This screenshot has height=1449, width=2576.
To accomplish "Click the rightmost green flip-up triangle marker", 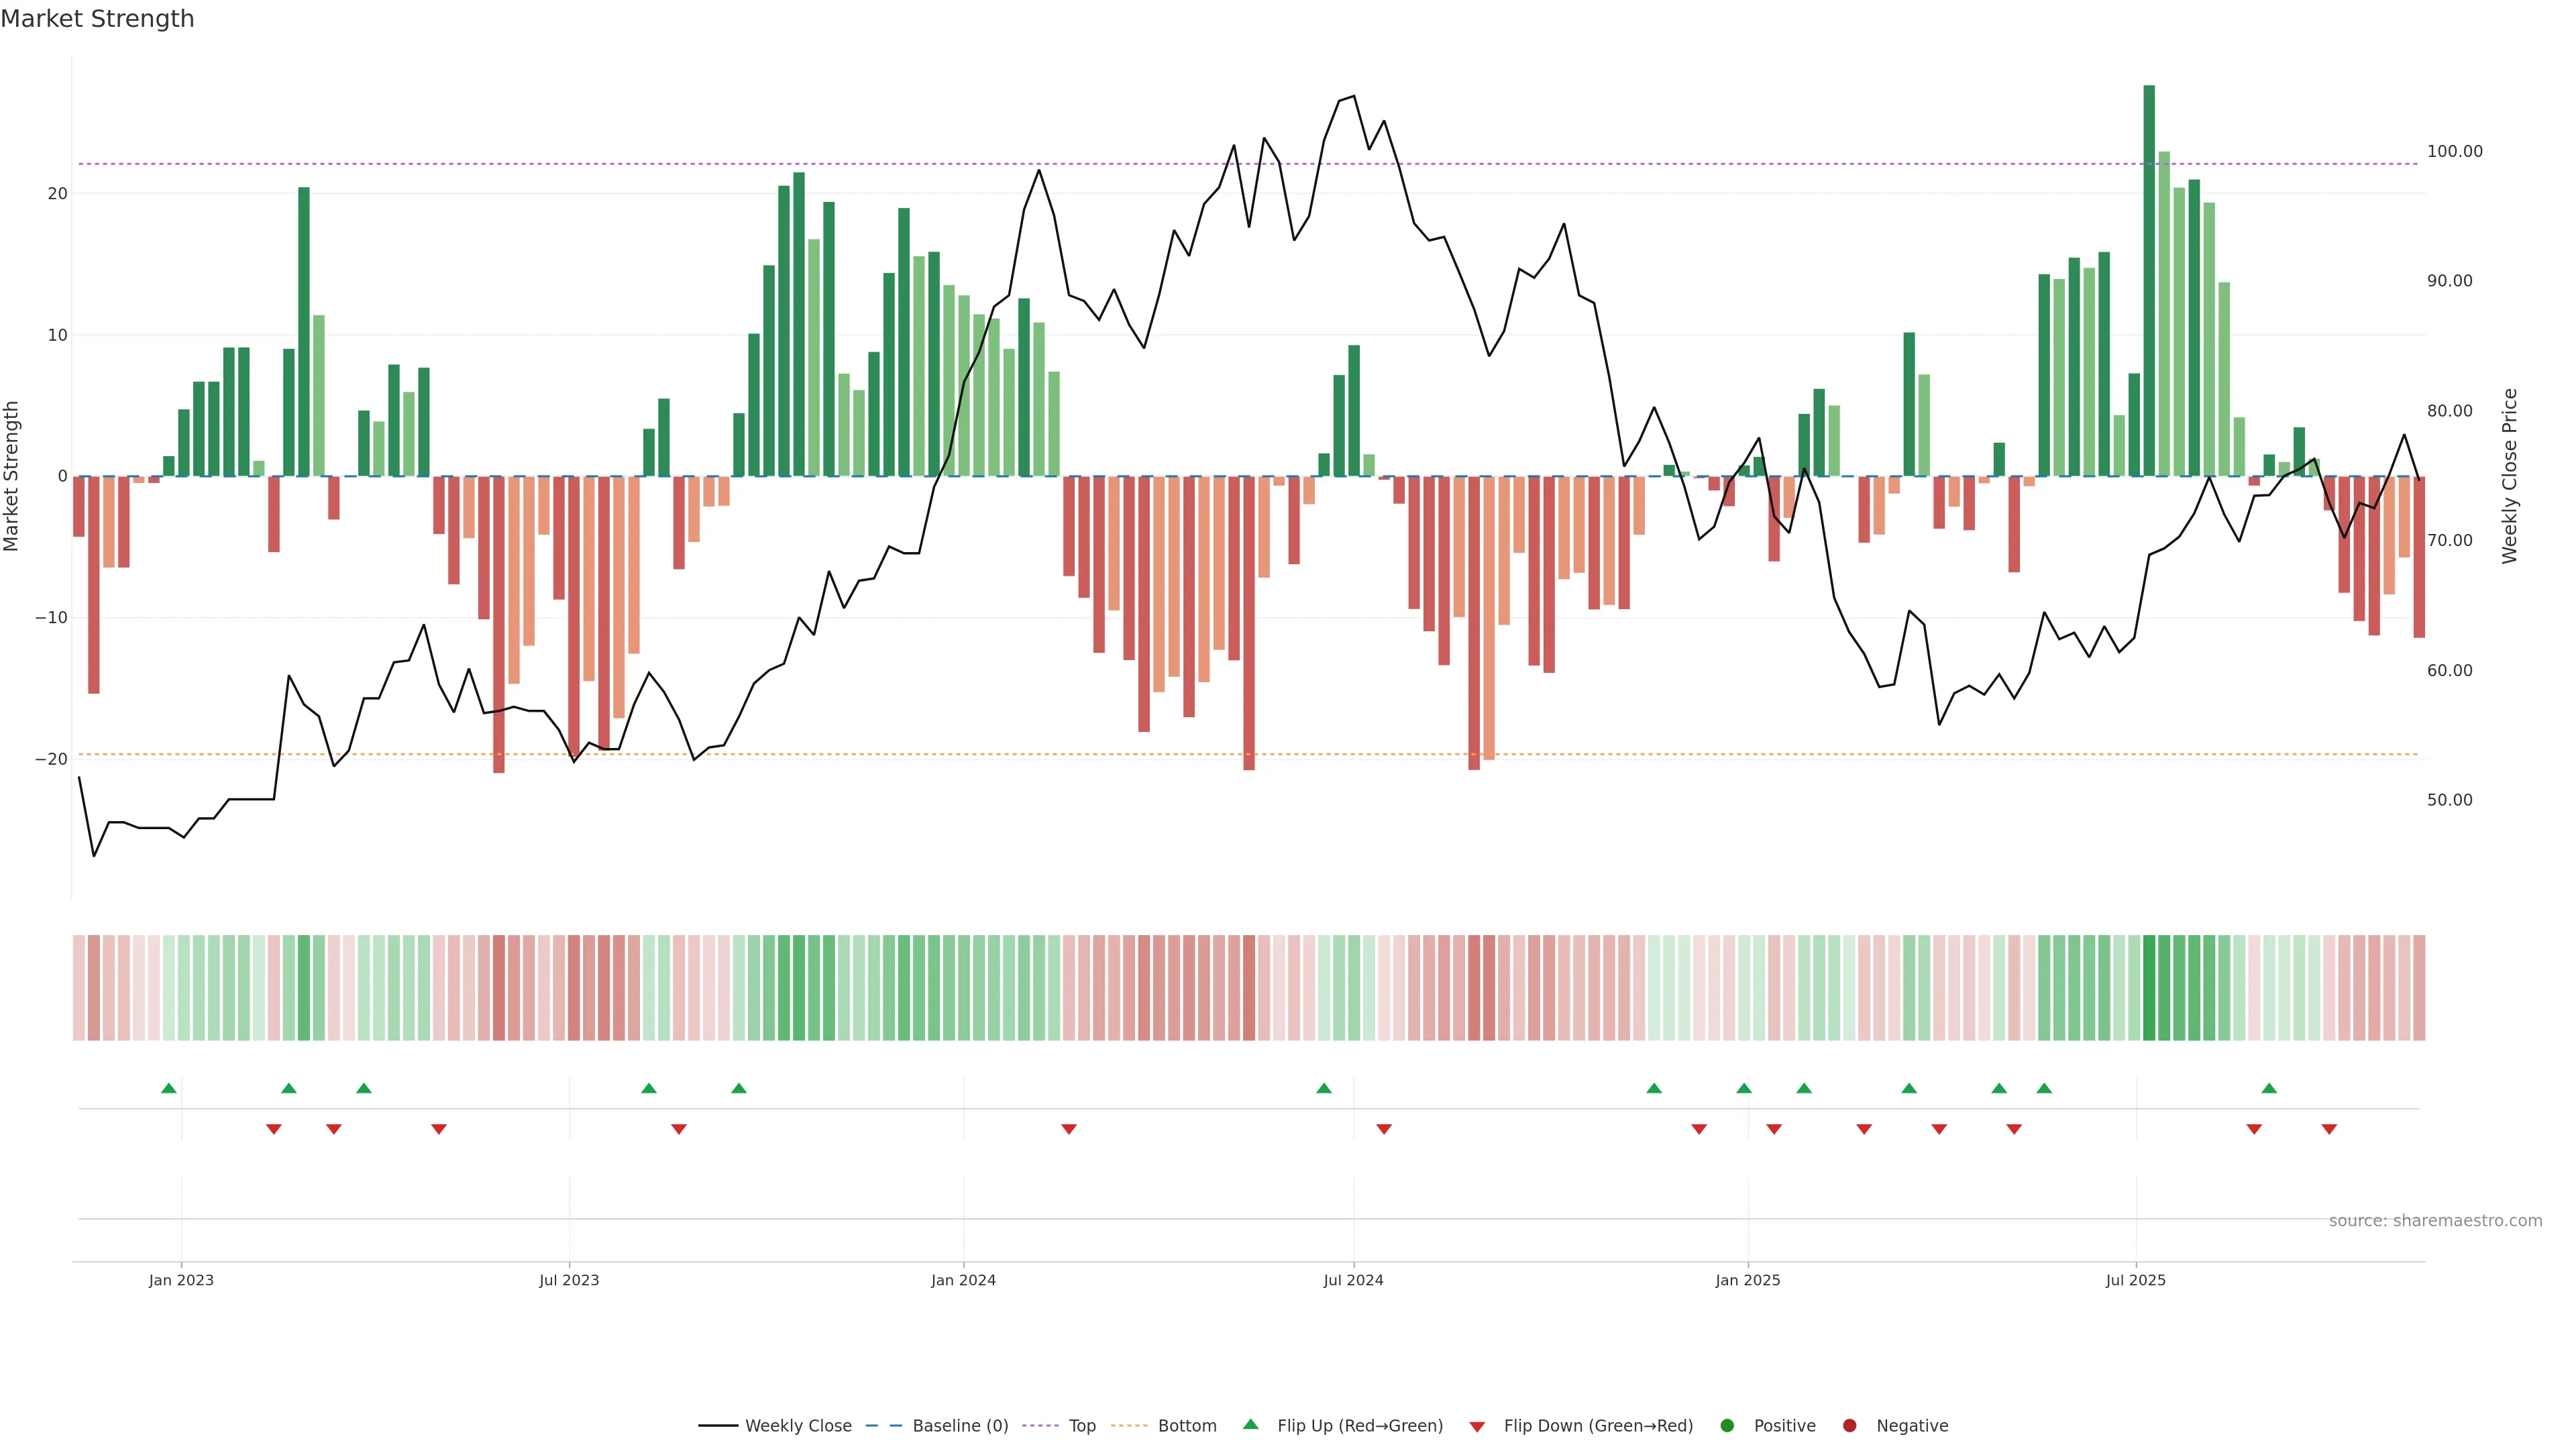I will 2269,1088.
